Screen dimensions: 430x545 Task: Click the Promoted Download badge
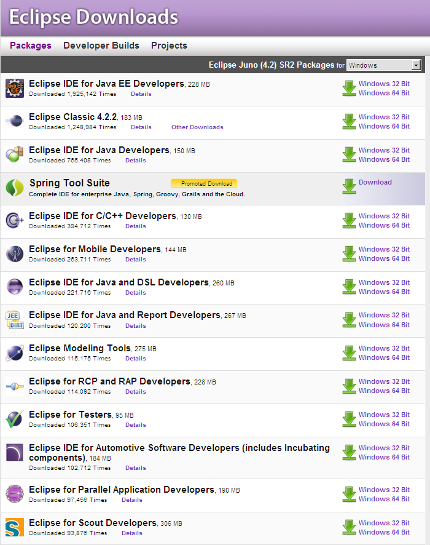pyautogui.click(x=204, y=183)
